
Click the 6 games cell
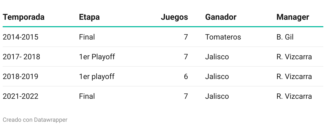(186, 76)
